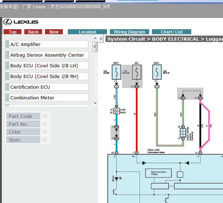Click the pink P wire
The width and height of the screenshot is (223, 203).
click(209, 125)
